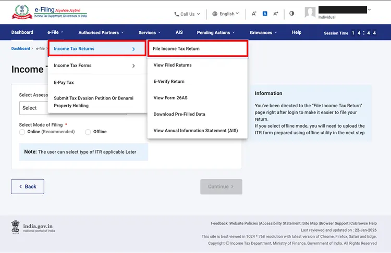Viewport: 391px width, 253px height.
Task: Click the Dashboard breadcrumb link
Action: tap(20, 48)
